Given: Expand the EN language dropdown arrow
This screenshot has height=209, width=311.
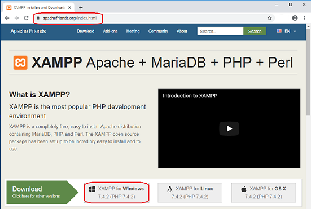Looking at the screenshot, I should coord(295,32).
